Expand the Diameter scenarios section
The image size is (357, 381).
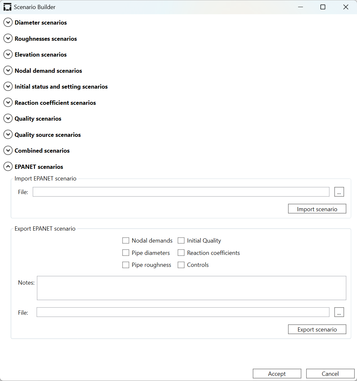pyautogui.click(x=8, y=23)
